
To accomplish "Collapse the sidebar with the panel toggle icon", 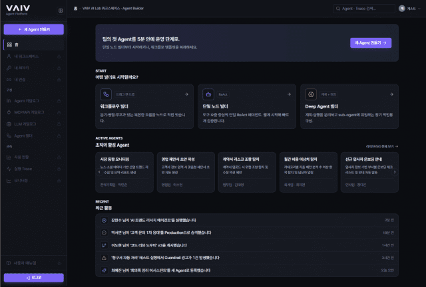I will click(x=61, y=11).
